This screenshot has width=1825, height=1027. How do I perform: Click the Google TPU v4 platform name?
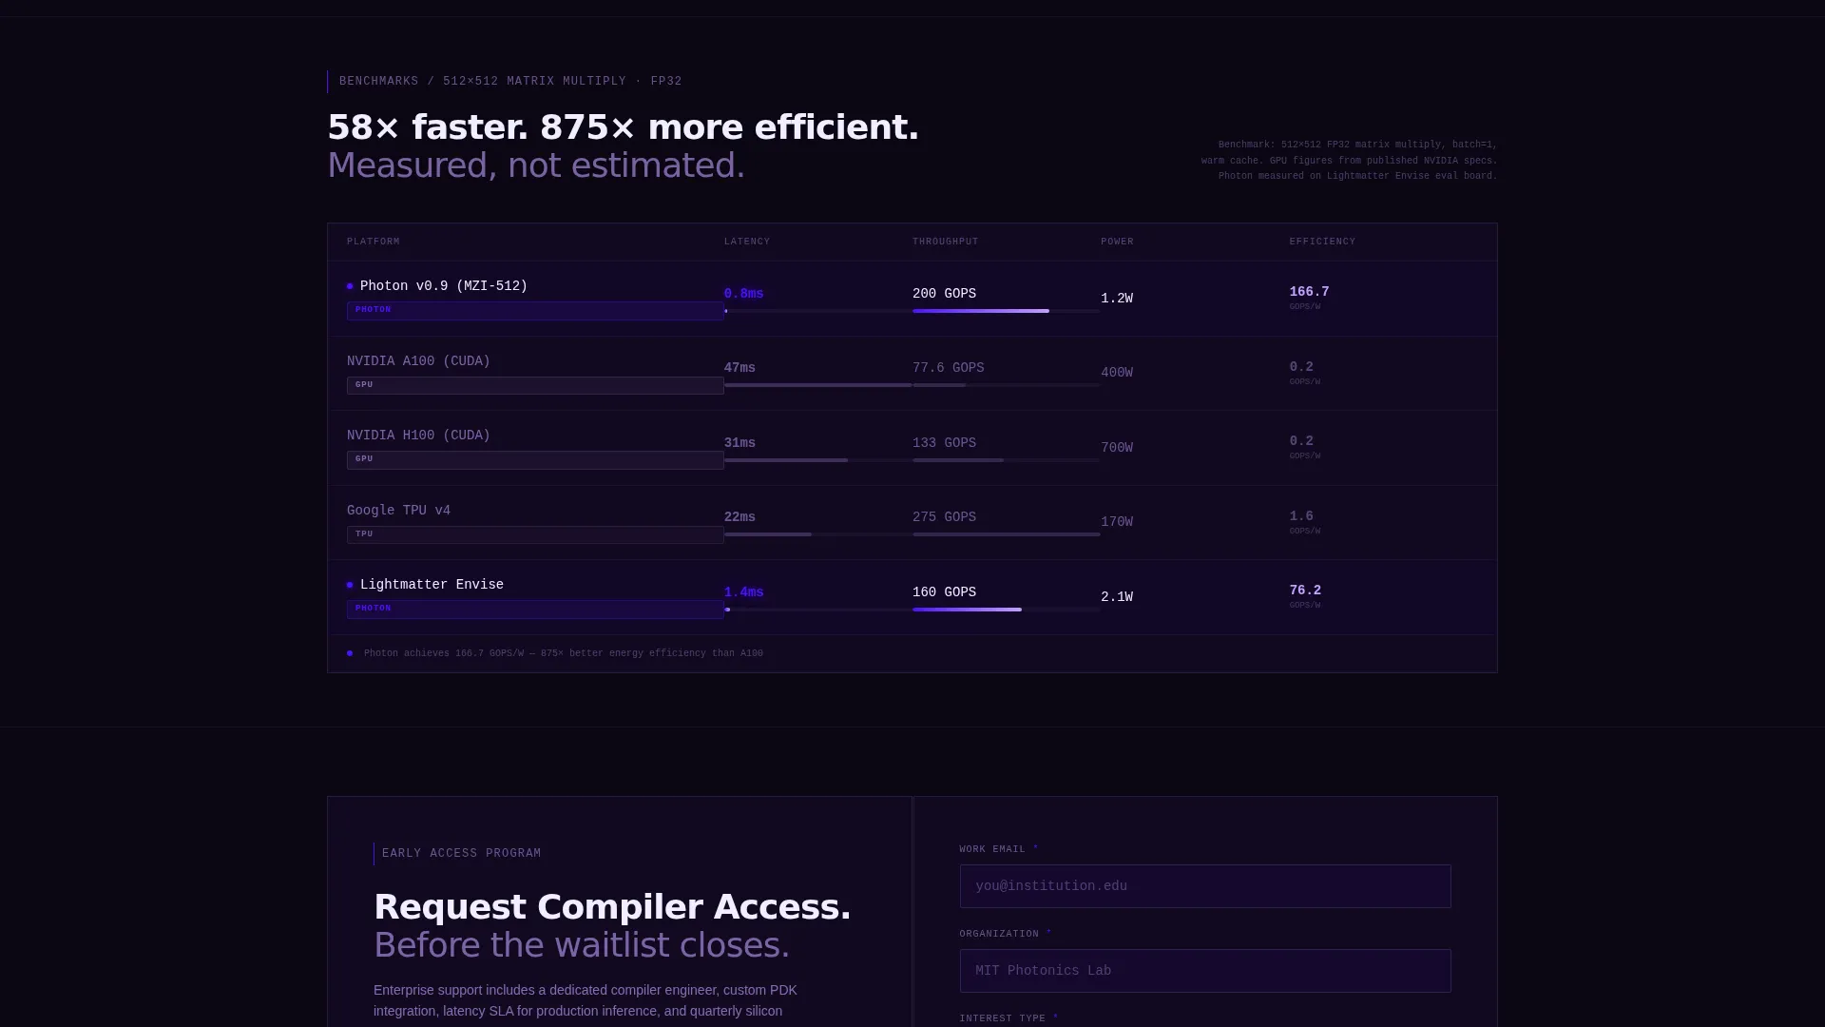398,511
